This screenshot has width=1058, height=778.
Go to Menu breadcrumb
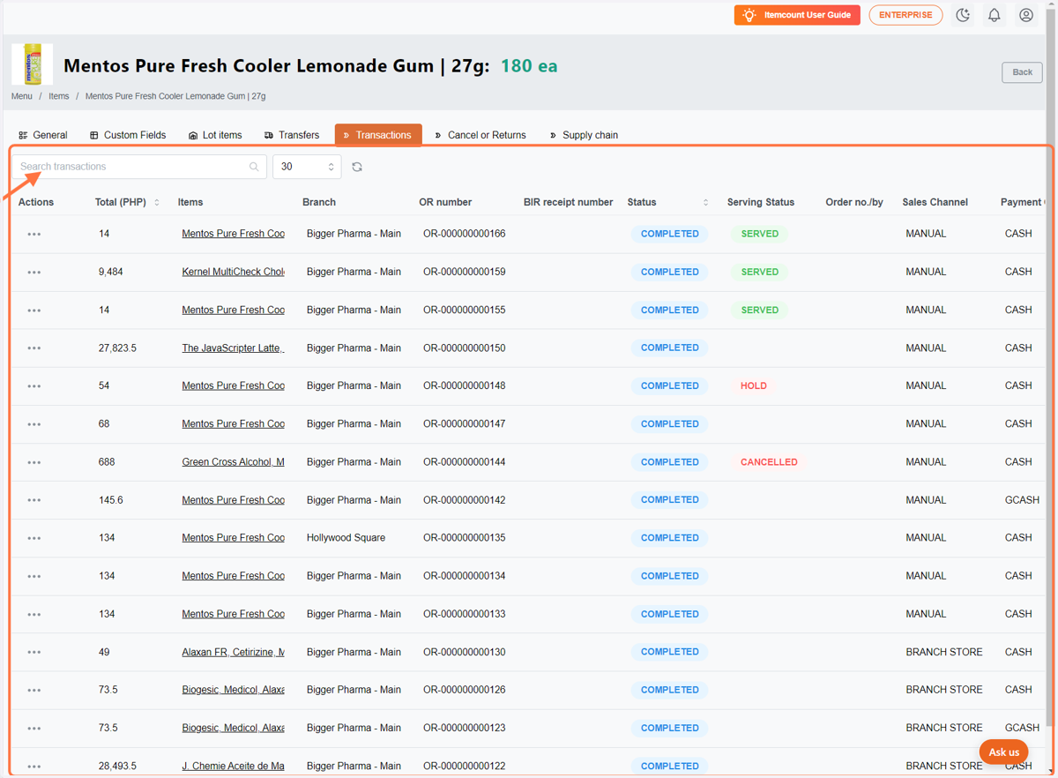pyautogui.click(x=22, y=96)
